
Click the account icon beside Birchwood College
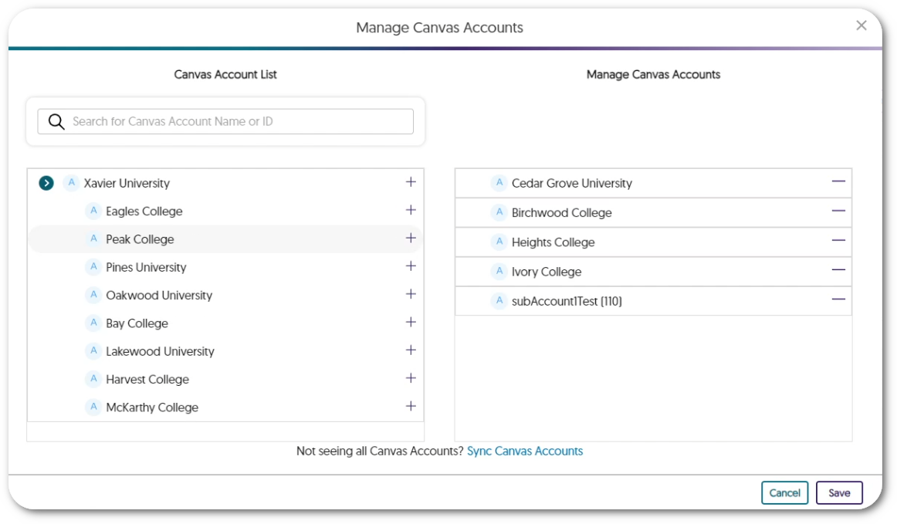point(499,212)
